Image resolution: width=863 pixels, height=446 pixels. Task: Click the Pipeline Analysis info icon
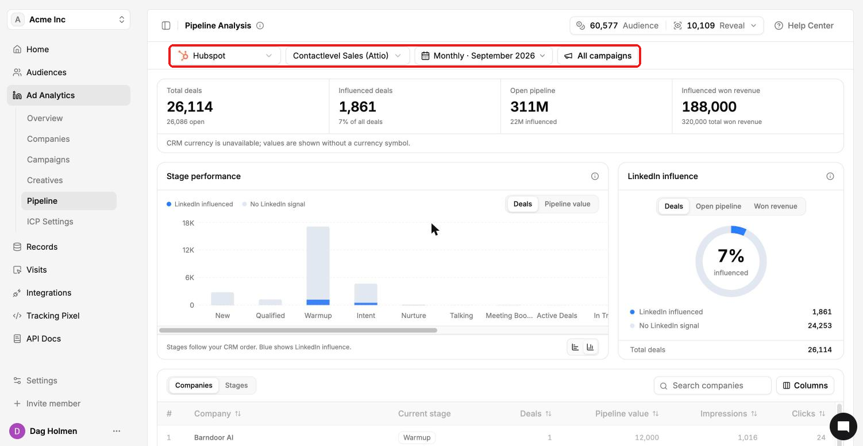click(x=260, y=25)
